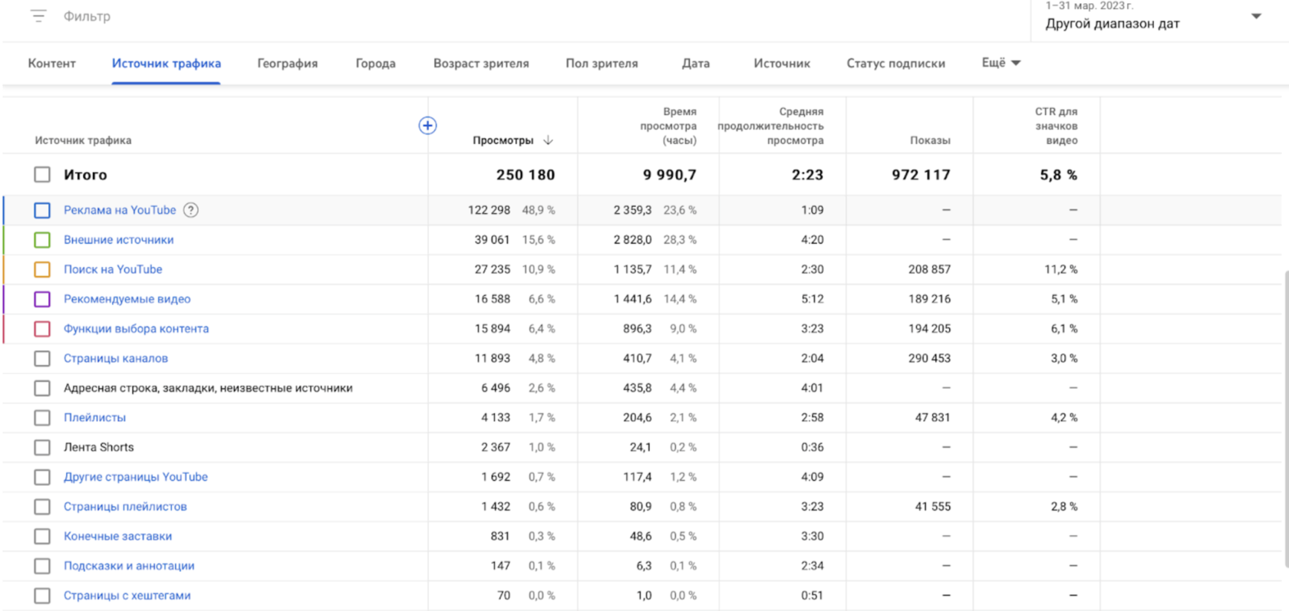Sort by Время просмотра (часы) column
Viewport: 1289px width, 611px height.
(668, 126)
